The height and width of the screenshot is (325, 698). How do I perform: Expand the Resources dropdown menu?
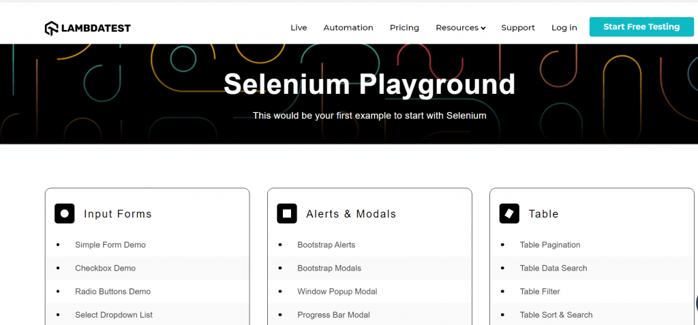tap(461, 28)
